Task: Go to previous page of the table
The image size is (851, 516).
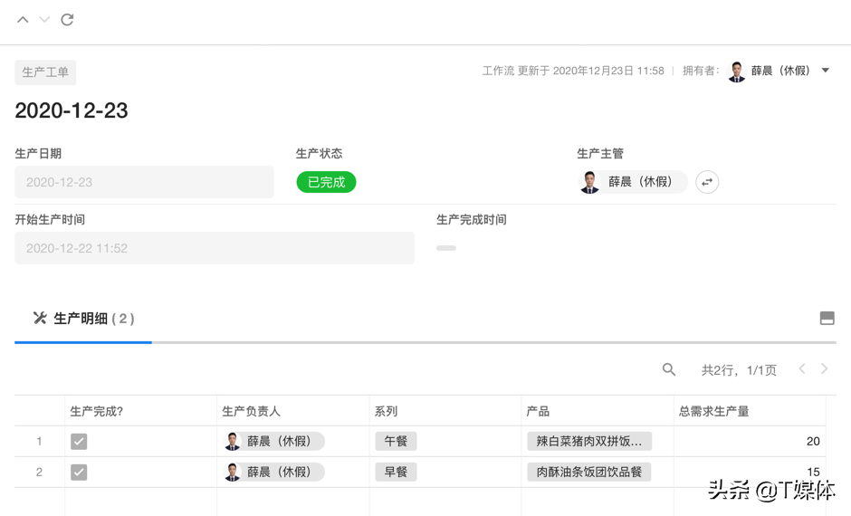Action: point(802,369)
